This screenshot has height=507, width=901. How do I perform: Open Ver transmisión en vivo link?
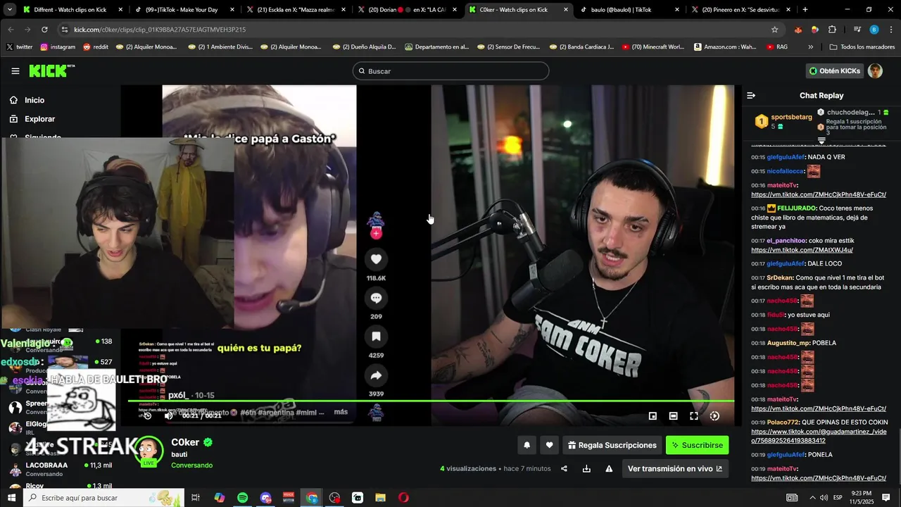click(674, 469)
